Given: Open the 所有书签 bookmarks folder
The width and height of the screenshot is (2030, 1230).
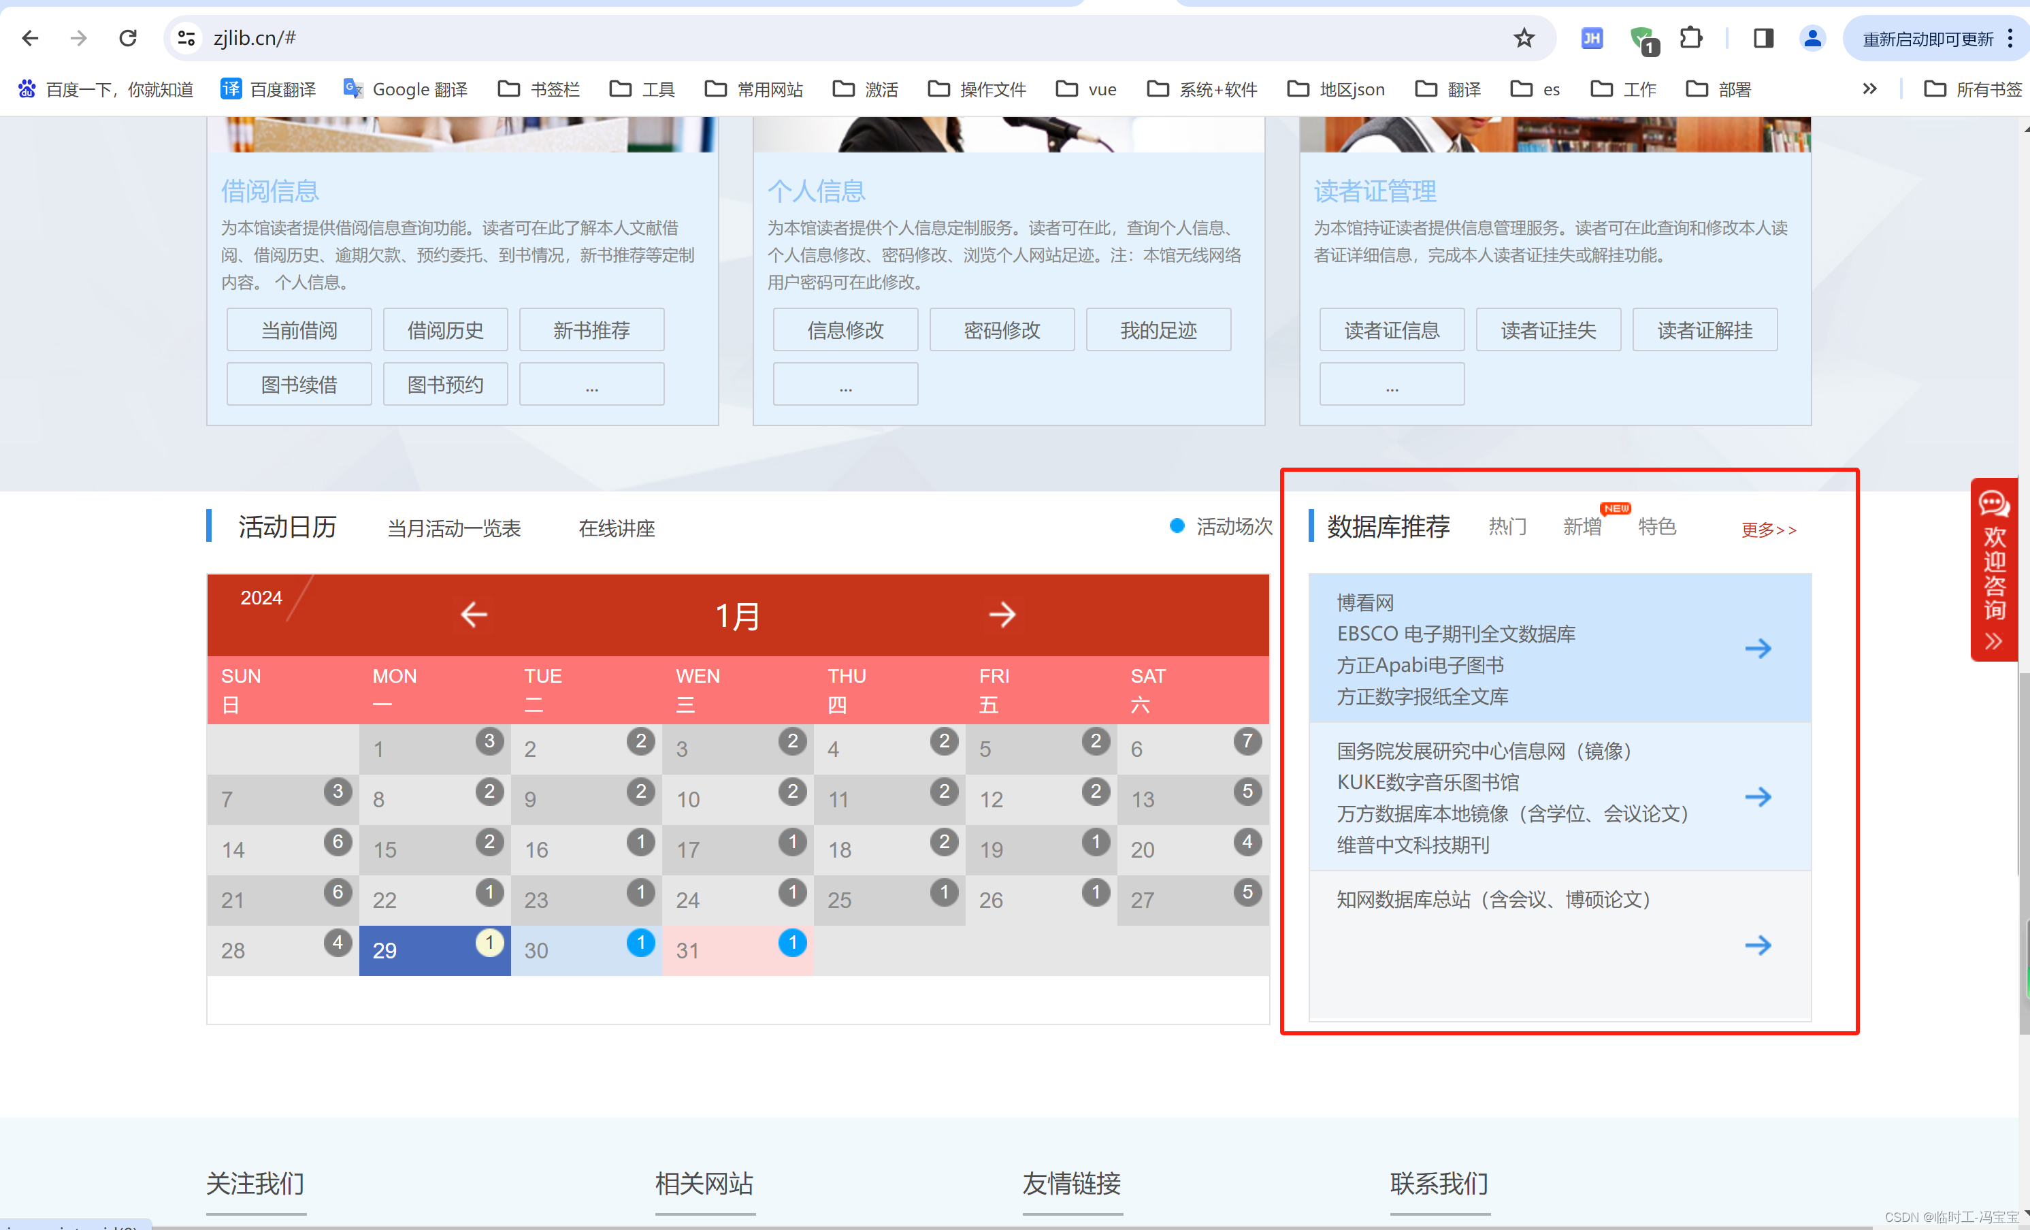Looking at the screenshot, I should (1972, 89).
